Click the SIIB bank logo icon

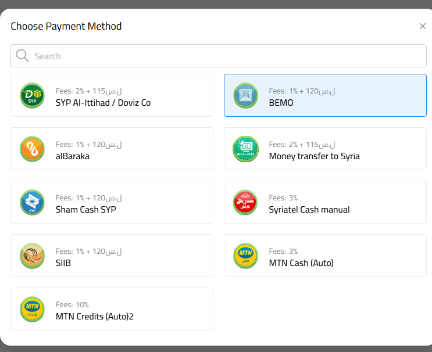coord(32,256)
